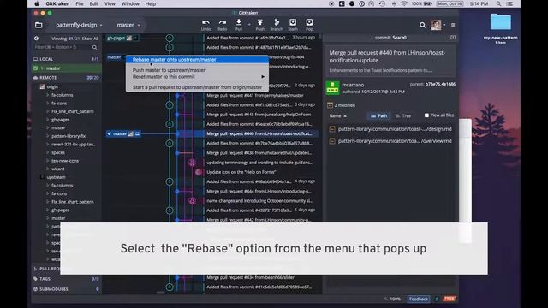Viewport: 548px width, 308px height.
Task: Select origin ten-new-icons branch
Action: point(65,161)
